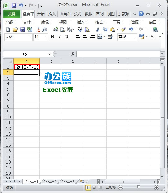This screenshot has height=193, width=168.
Task: Click the Percent style icon
Action: click(x=152, y=37)
